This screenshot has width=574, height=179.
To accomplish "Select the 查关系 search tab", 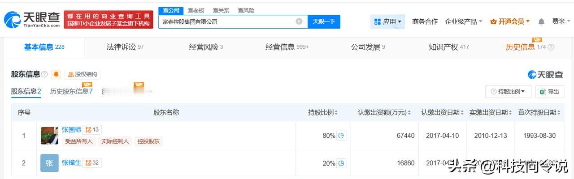I will [x=221, y=10].
